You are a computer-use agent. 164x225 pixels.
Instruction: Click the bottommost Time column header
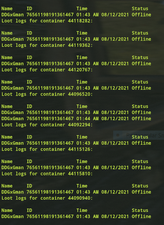(x=82, y=210)
